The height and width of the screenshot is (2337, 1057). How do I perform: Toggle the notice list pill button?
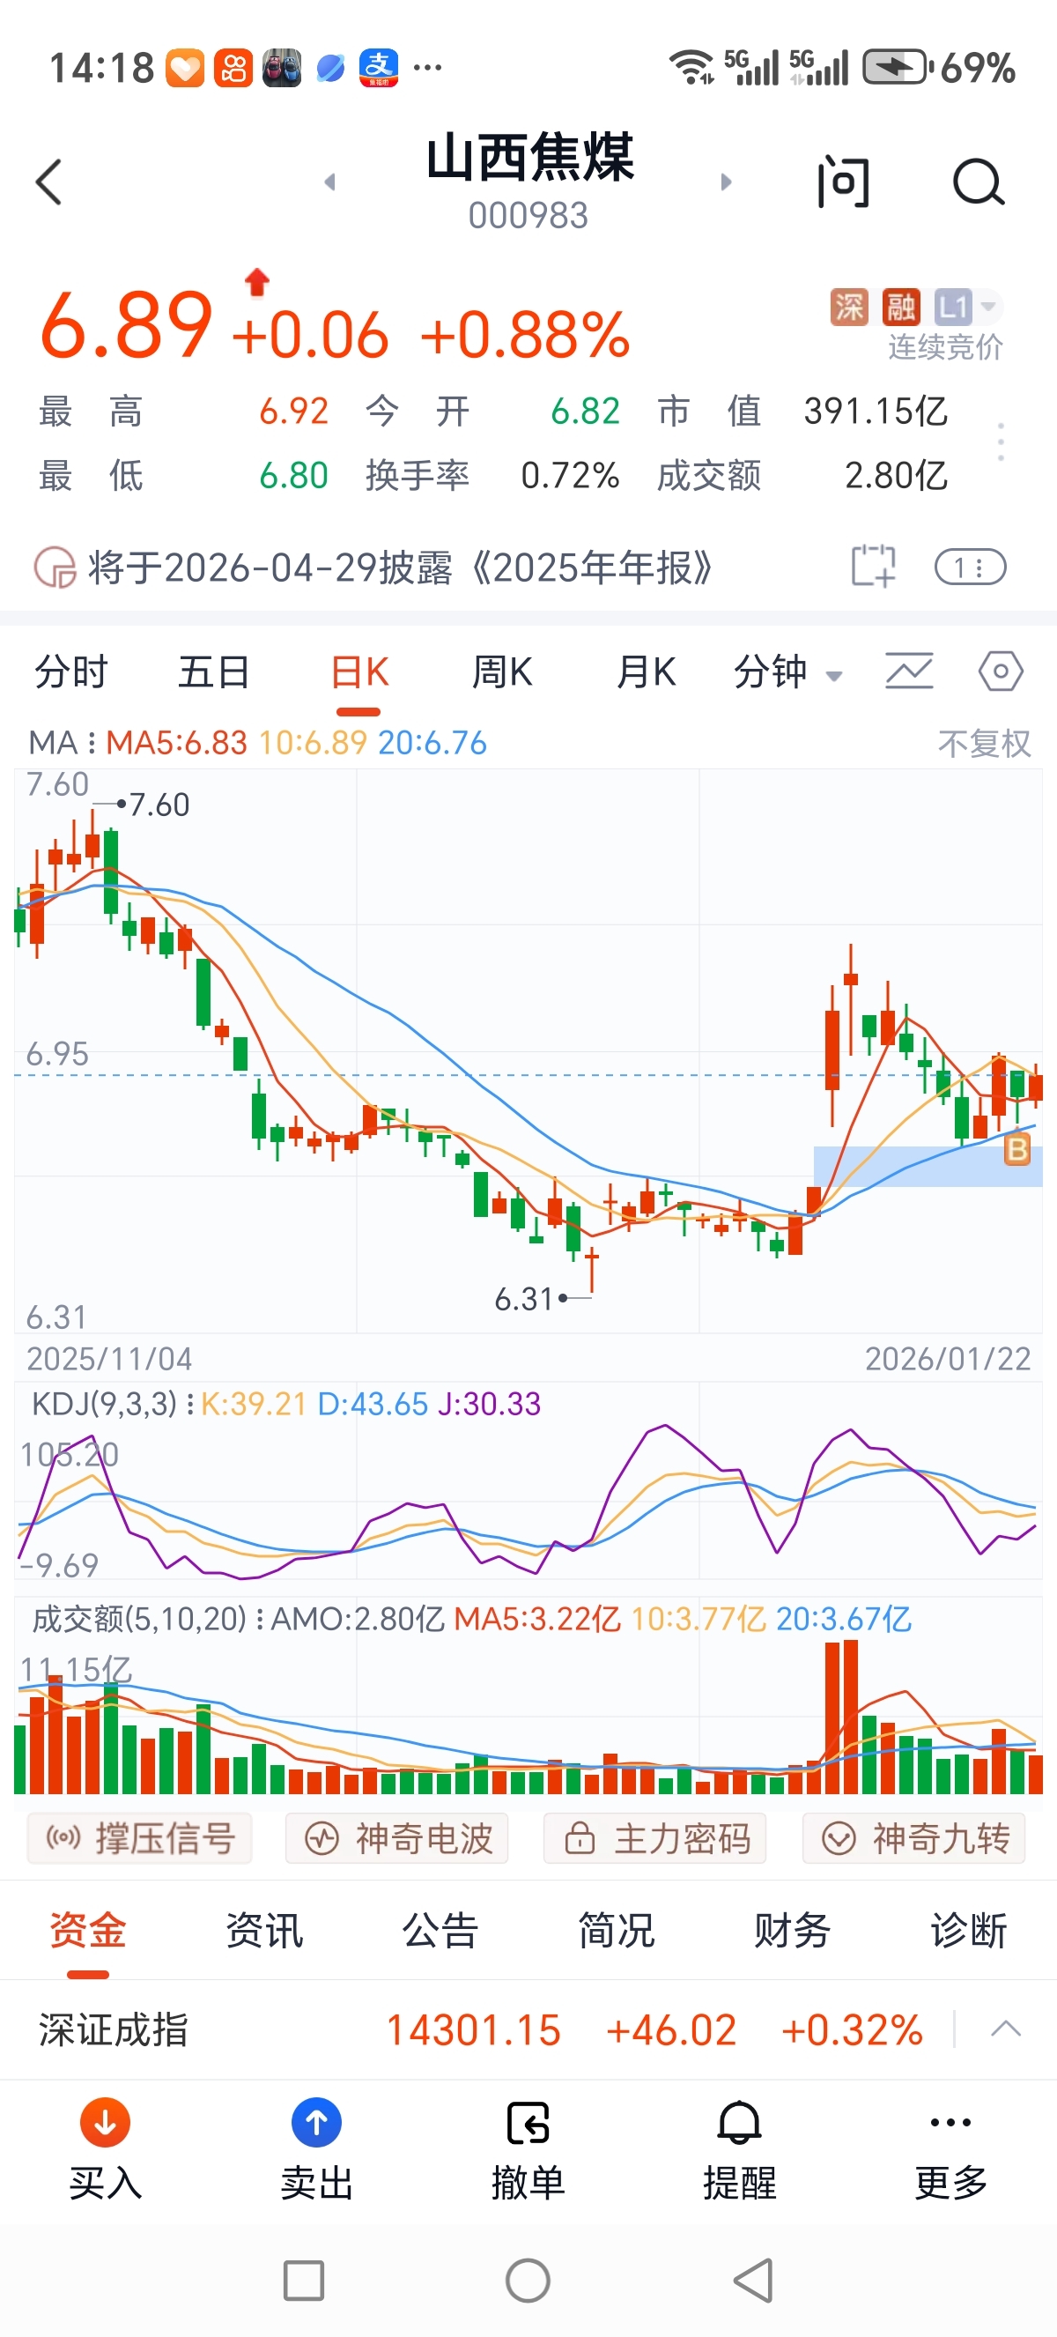(970, 568)
